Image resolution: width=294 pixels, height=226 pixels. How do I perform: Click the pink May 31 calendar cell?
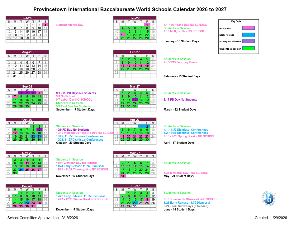(123, 176)
